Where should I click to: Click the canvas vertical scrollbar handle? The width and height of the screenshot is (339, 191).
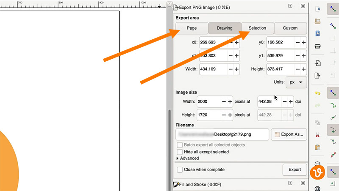[x=169, y=150]
